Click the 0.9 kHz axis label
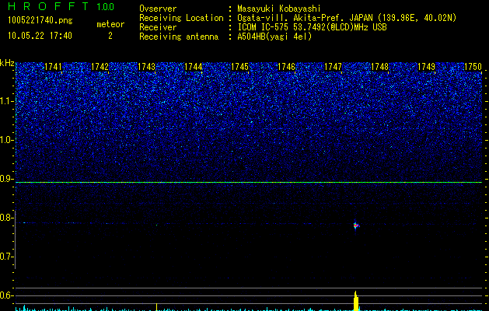Image resolution: width=489 pixels, height=311 pixels. [x=6, y=179]
